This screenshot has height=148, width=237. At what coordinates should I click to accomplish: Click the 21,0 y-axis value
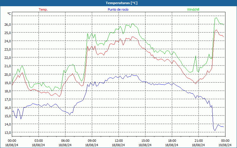8,66
